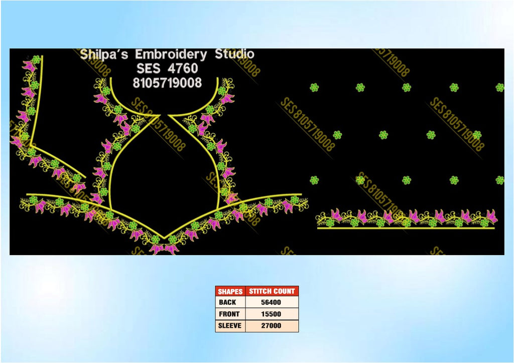Image resolution: width=514 pixels, height=363 pixels.
Task: Select the 'SES 4760' design code text
Action: click(x=167, y=68)
